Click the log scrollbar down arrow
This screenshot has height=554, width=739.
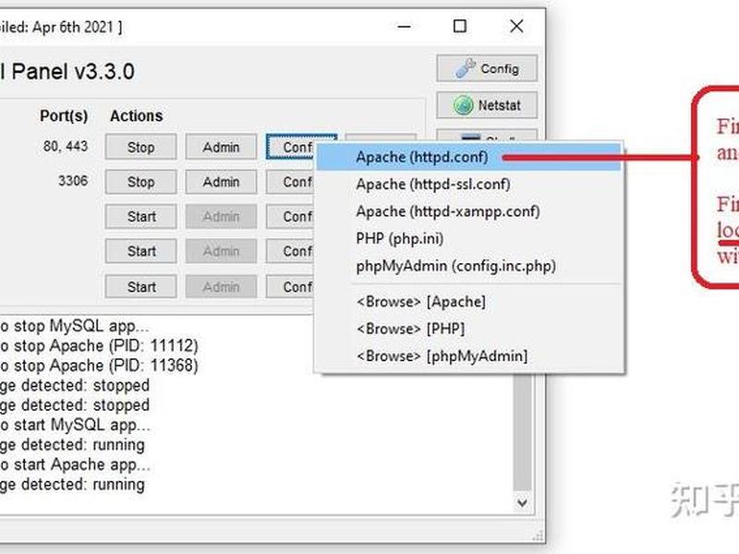522,502
